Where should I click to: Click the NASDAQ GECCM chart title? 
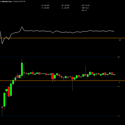pos(19,1)
